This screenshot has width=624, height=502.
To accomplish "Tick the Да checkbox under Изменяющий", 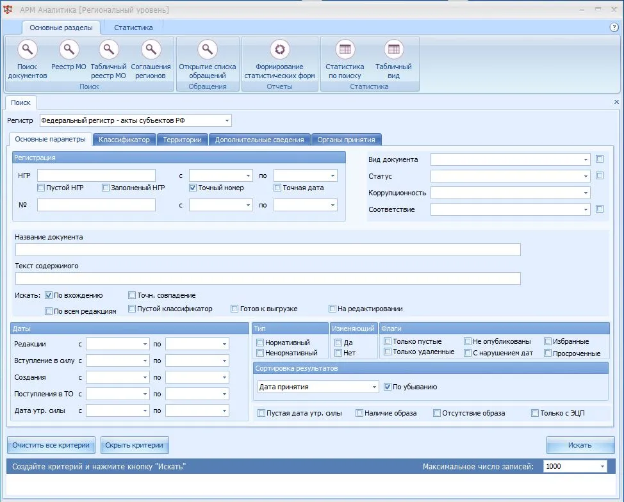I will click(338, 343).
